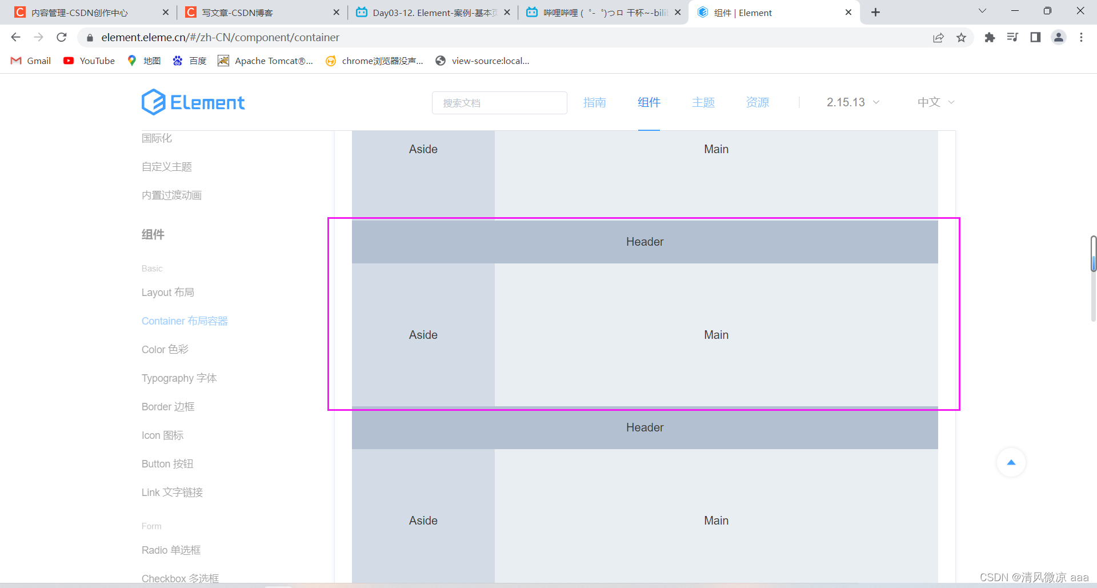Click the browser forward arrow
1097x588 pixels.
38,37
